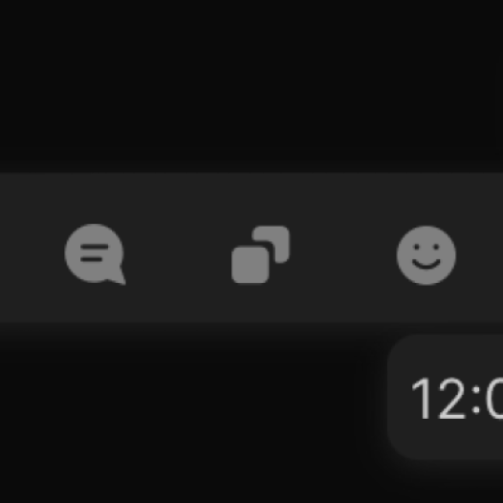Screen dimensions: 503x503
Task: Reply to the message via chat bubble
Action: click(95, 254)
